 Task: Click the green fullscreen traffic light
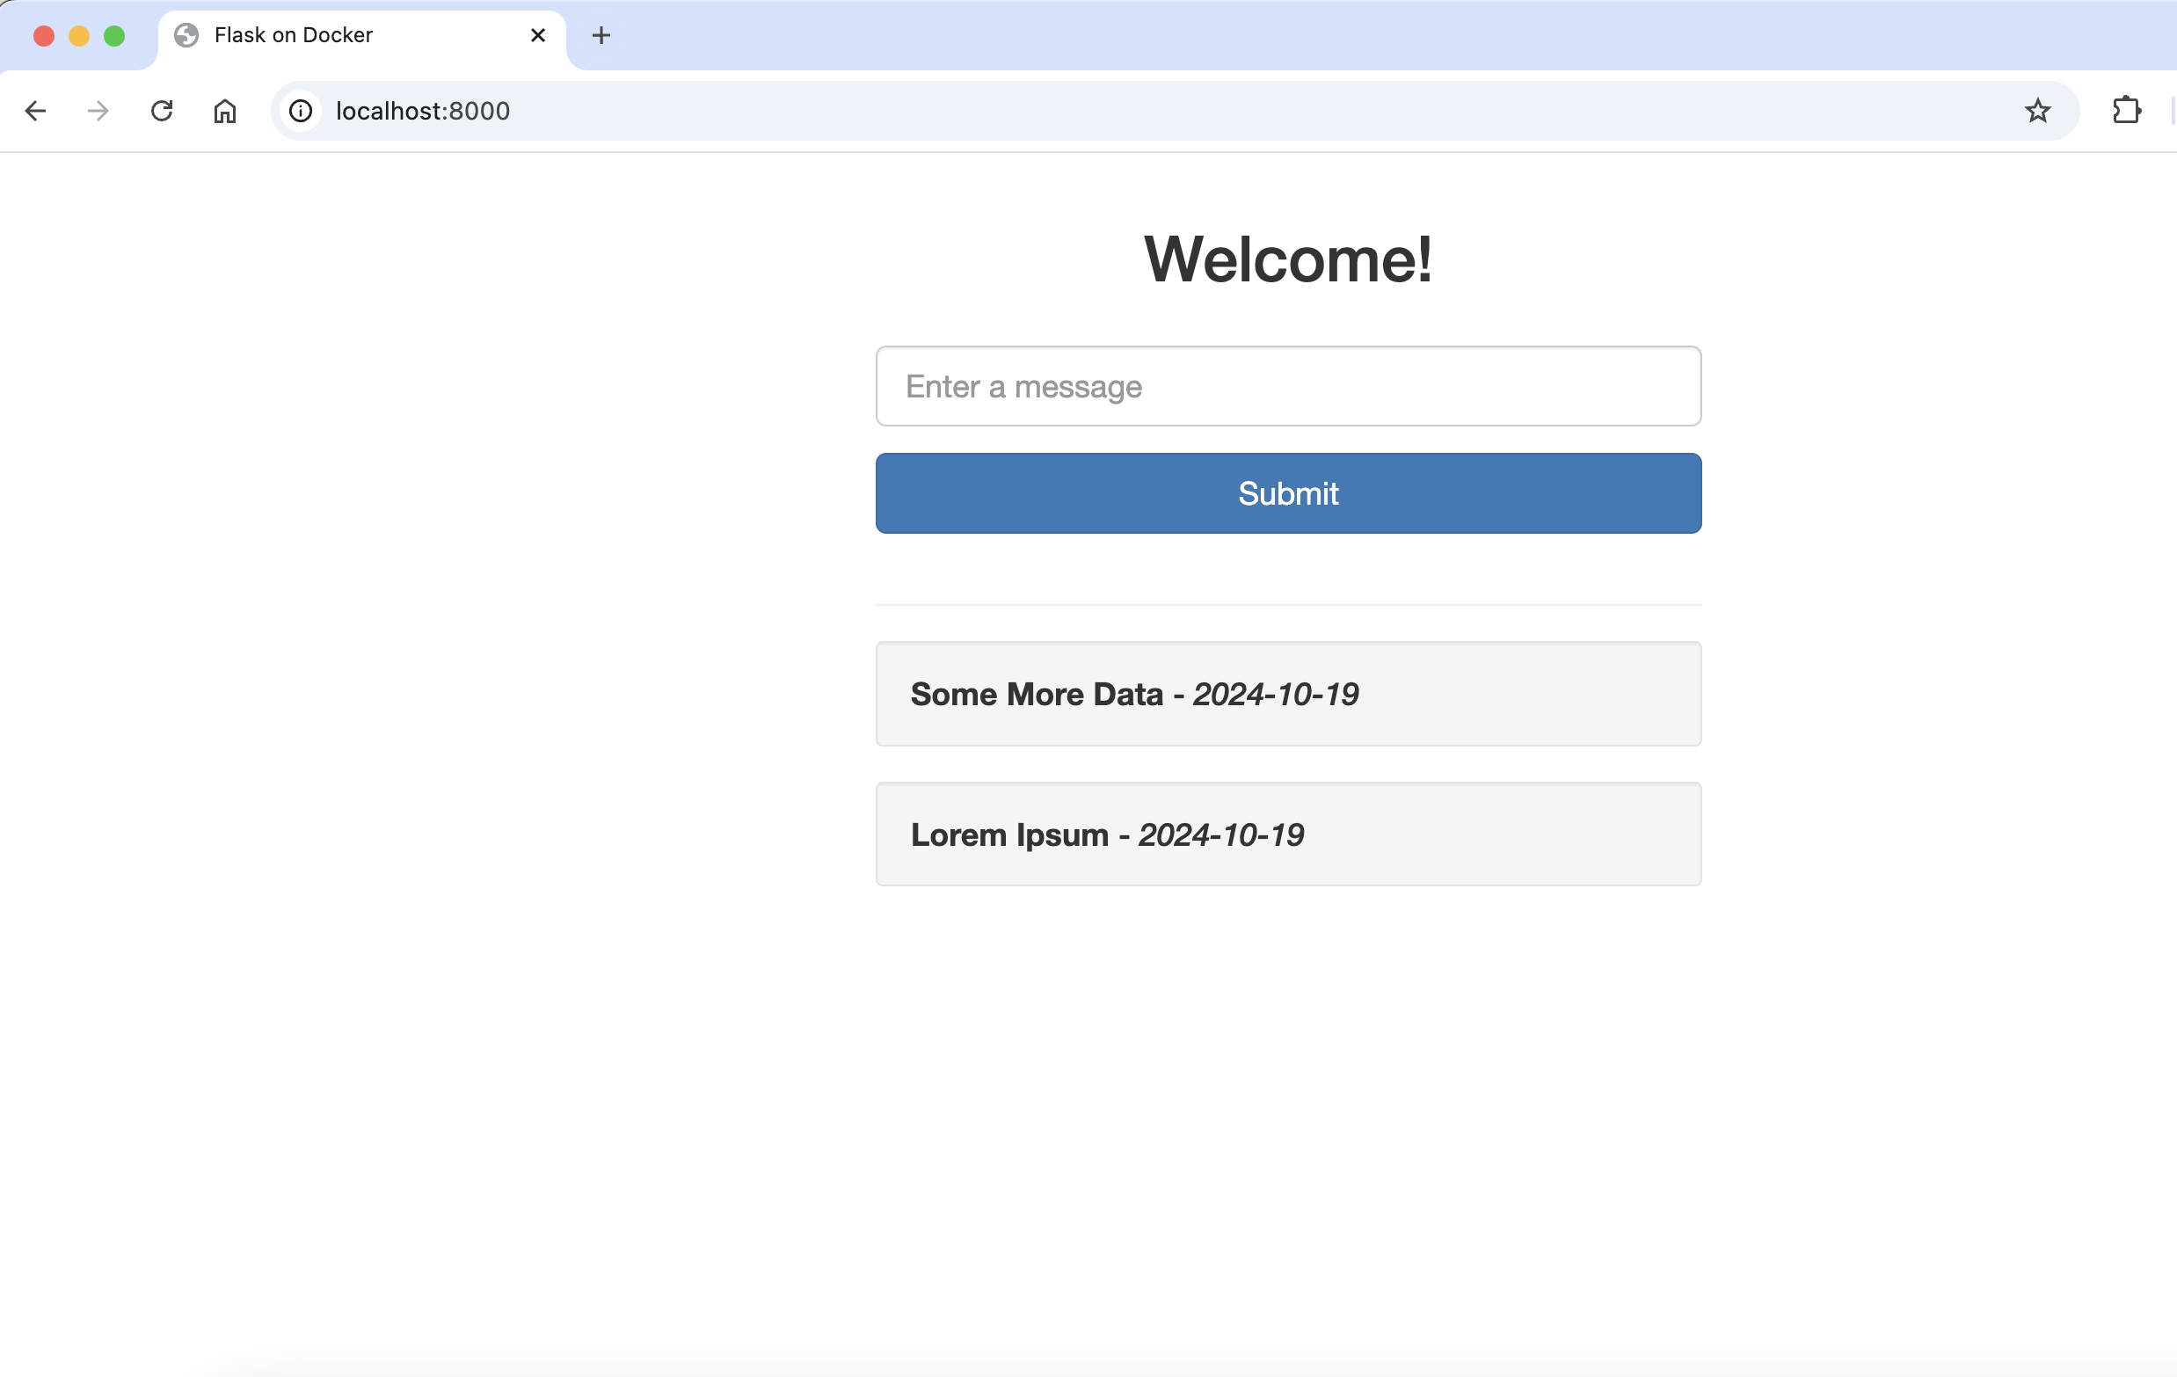click(116, 35)
